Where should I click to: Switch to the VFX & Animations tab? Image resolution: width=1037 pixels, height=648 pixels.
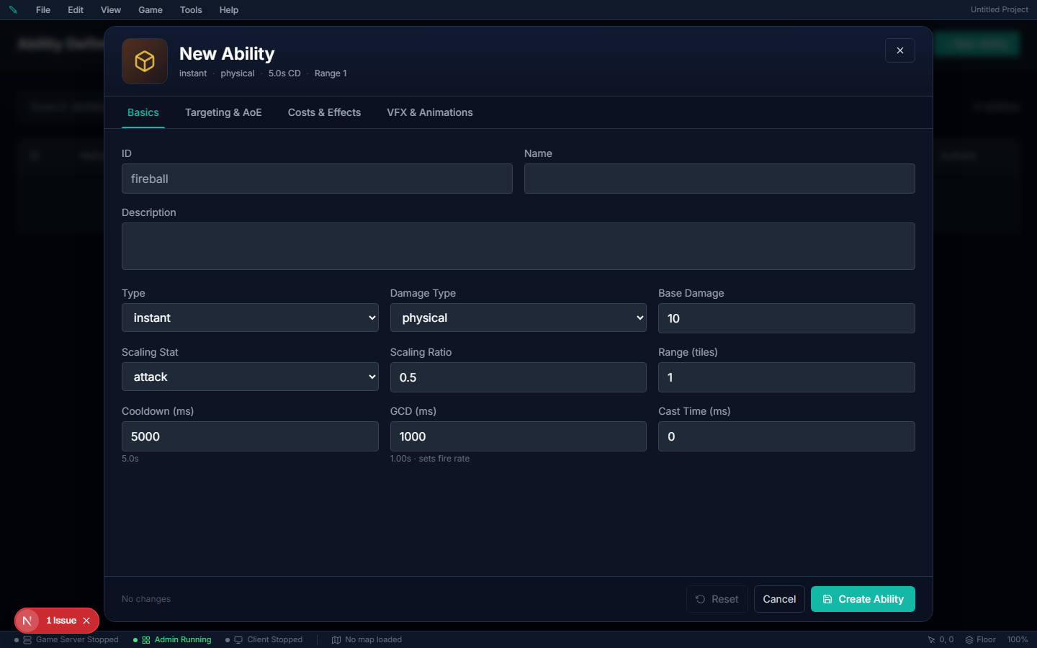[430, 112]
